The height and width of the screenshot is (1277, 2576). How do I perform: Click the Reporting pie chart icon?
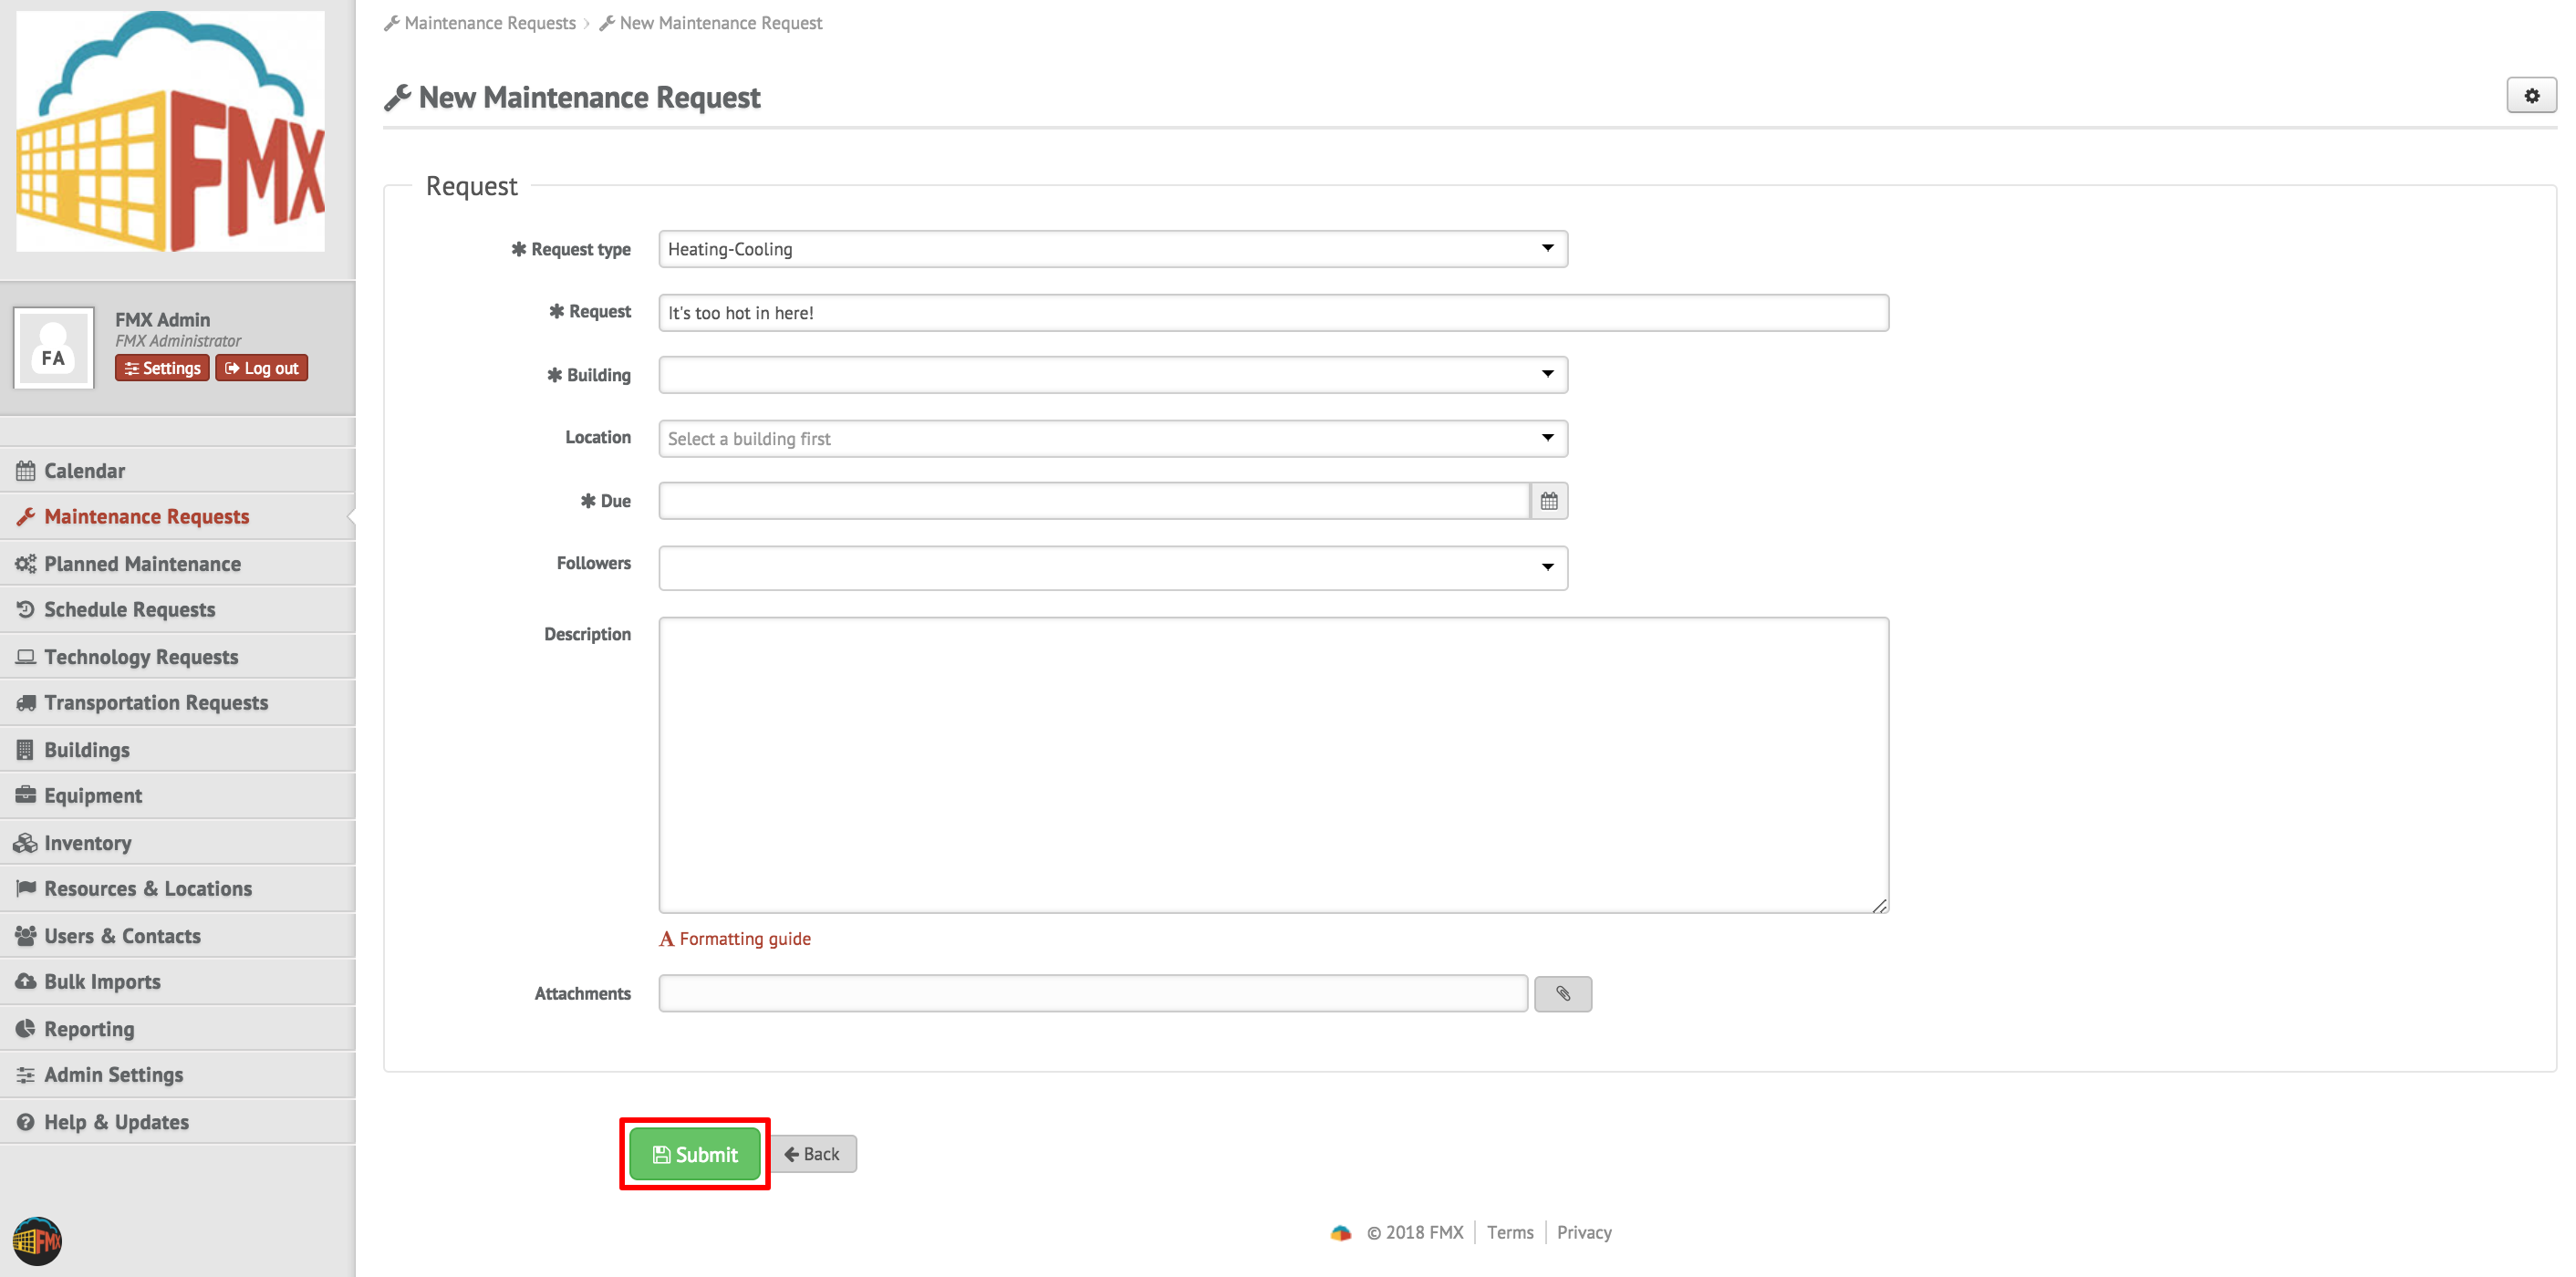(26, 1028)
